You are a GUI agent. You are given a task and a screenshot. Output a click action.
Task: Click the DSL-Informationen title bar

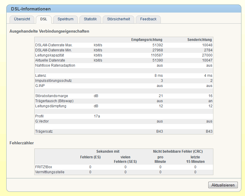coord(124,9)
